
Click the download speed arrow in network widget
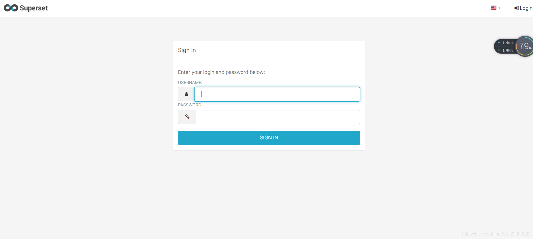[500, 50]
